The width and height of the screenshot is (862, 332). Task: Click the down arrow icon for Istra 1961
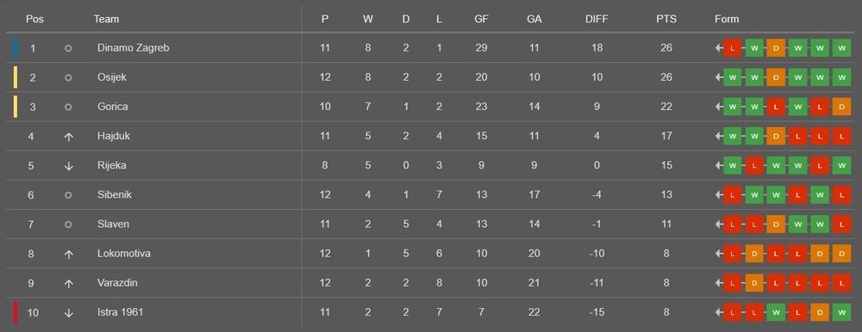pos(68,313)
